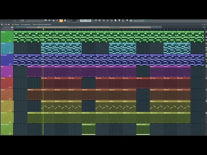Open the Browser view icon
207x155 pixels.
click(112, 20)
